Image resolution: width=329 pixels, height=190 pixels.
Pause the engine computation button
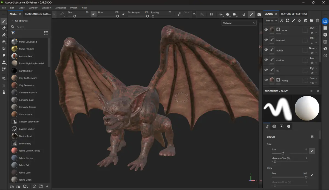point(211,14)
